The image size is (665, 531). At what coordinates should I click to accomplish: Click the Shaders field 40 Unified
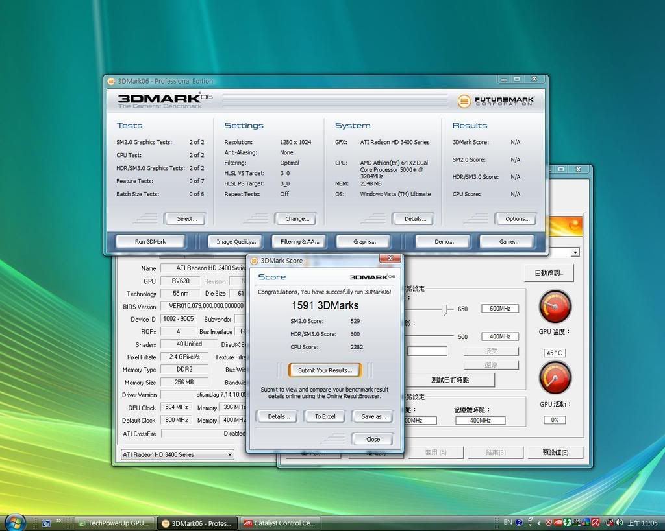coord(189,344)
